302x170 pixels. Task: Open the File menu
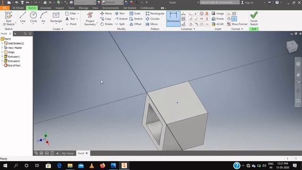click(x=5, y=8)
